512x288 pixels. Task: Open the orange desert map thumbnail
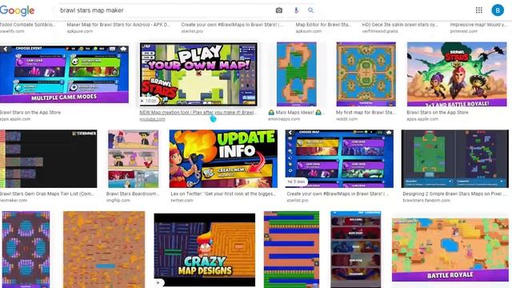[x=104, y=250]
